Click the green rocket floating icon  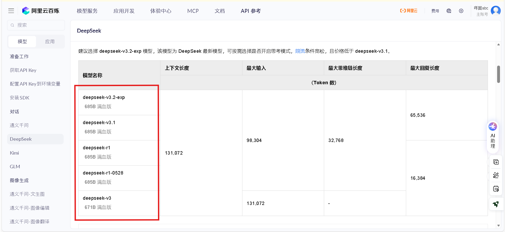[x=496, y=204]
